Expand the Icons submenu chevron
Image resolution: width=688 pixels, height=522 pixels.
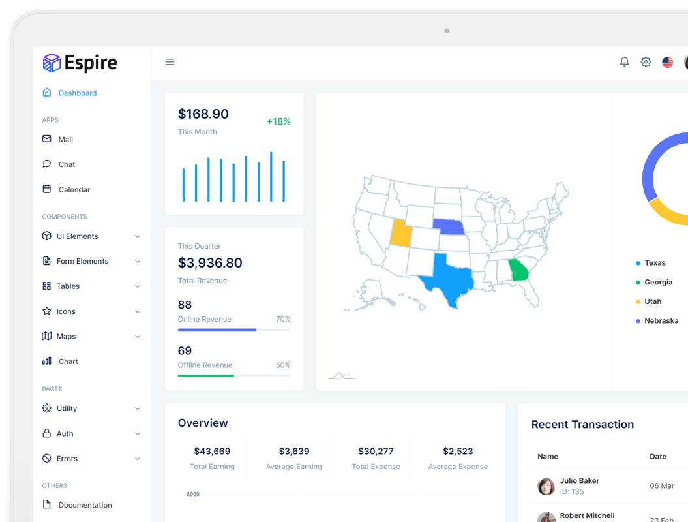click(x=138, y=311)
